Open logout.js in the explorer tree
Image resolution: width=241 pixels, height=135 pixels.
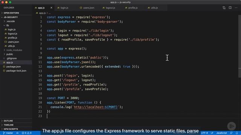coord(12,34)
